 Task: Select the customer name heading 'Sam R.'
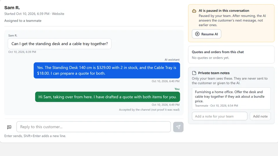tap(12, 8)
